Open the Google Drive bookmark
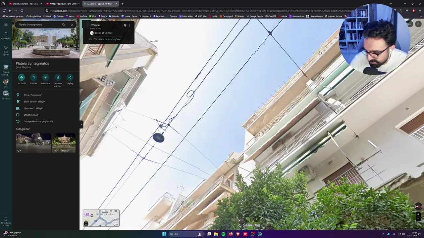Viewport: 424px width, 238px height. [33, 16]
